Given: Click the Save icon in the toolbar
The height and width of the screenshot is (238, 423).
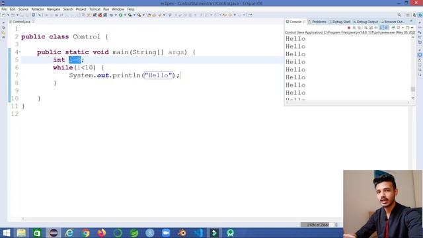Looking at the screenshot, I should pos(22,15).
